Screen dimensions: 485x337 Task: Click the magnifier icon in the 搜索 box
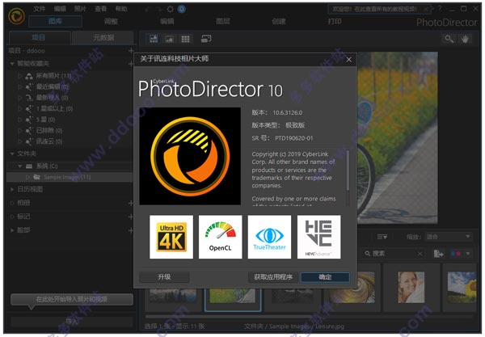pyautogui.click(x=368, y=254)
